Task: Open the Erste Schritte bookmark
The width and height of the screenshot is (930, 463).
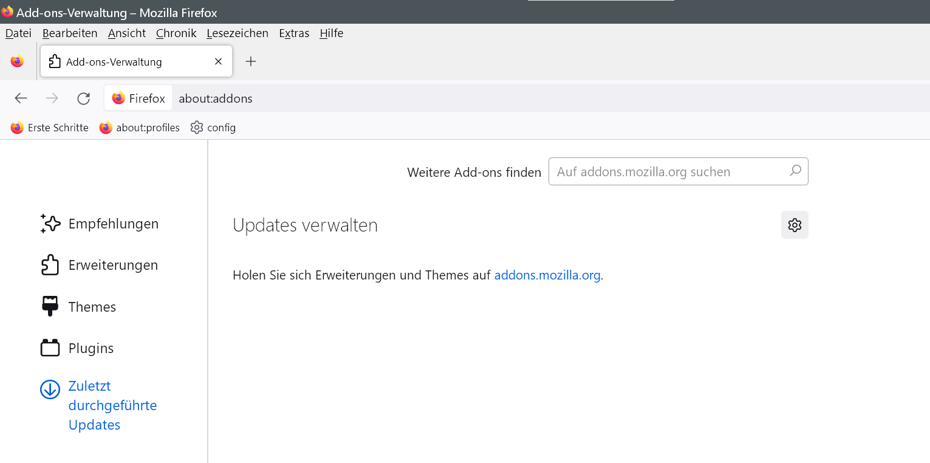Action: 50,128
